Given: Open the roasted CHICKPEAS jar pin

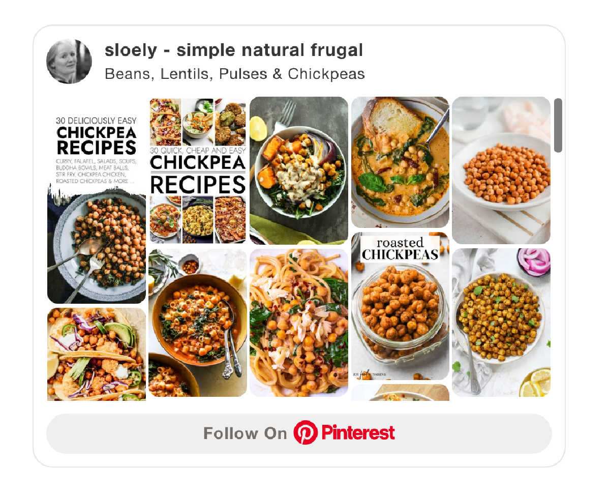Looking at the screenshot, I should pos(400,306).
